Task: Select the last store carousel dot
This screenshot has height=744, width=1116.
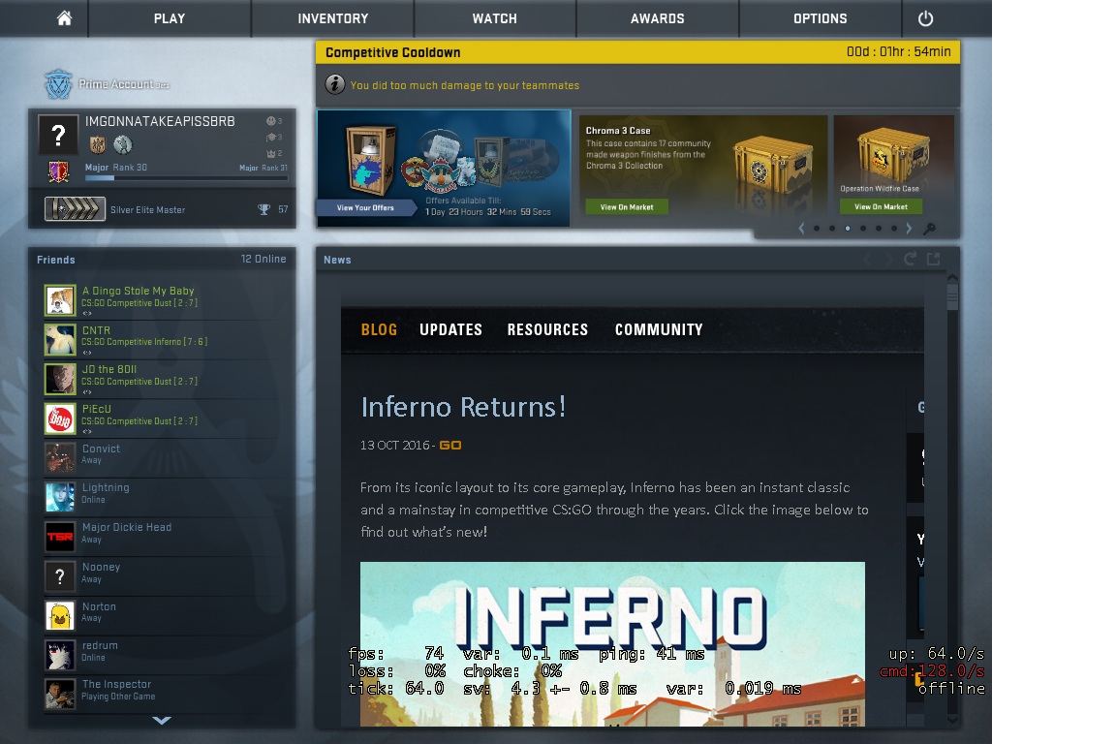Action: click(894, 229)
